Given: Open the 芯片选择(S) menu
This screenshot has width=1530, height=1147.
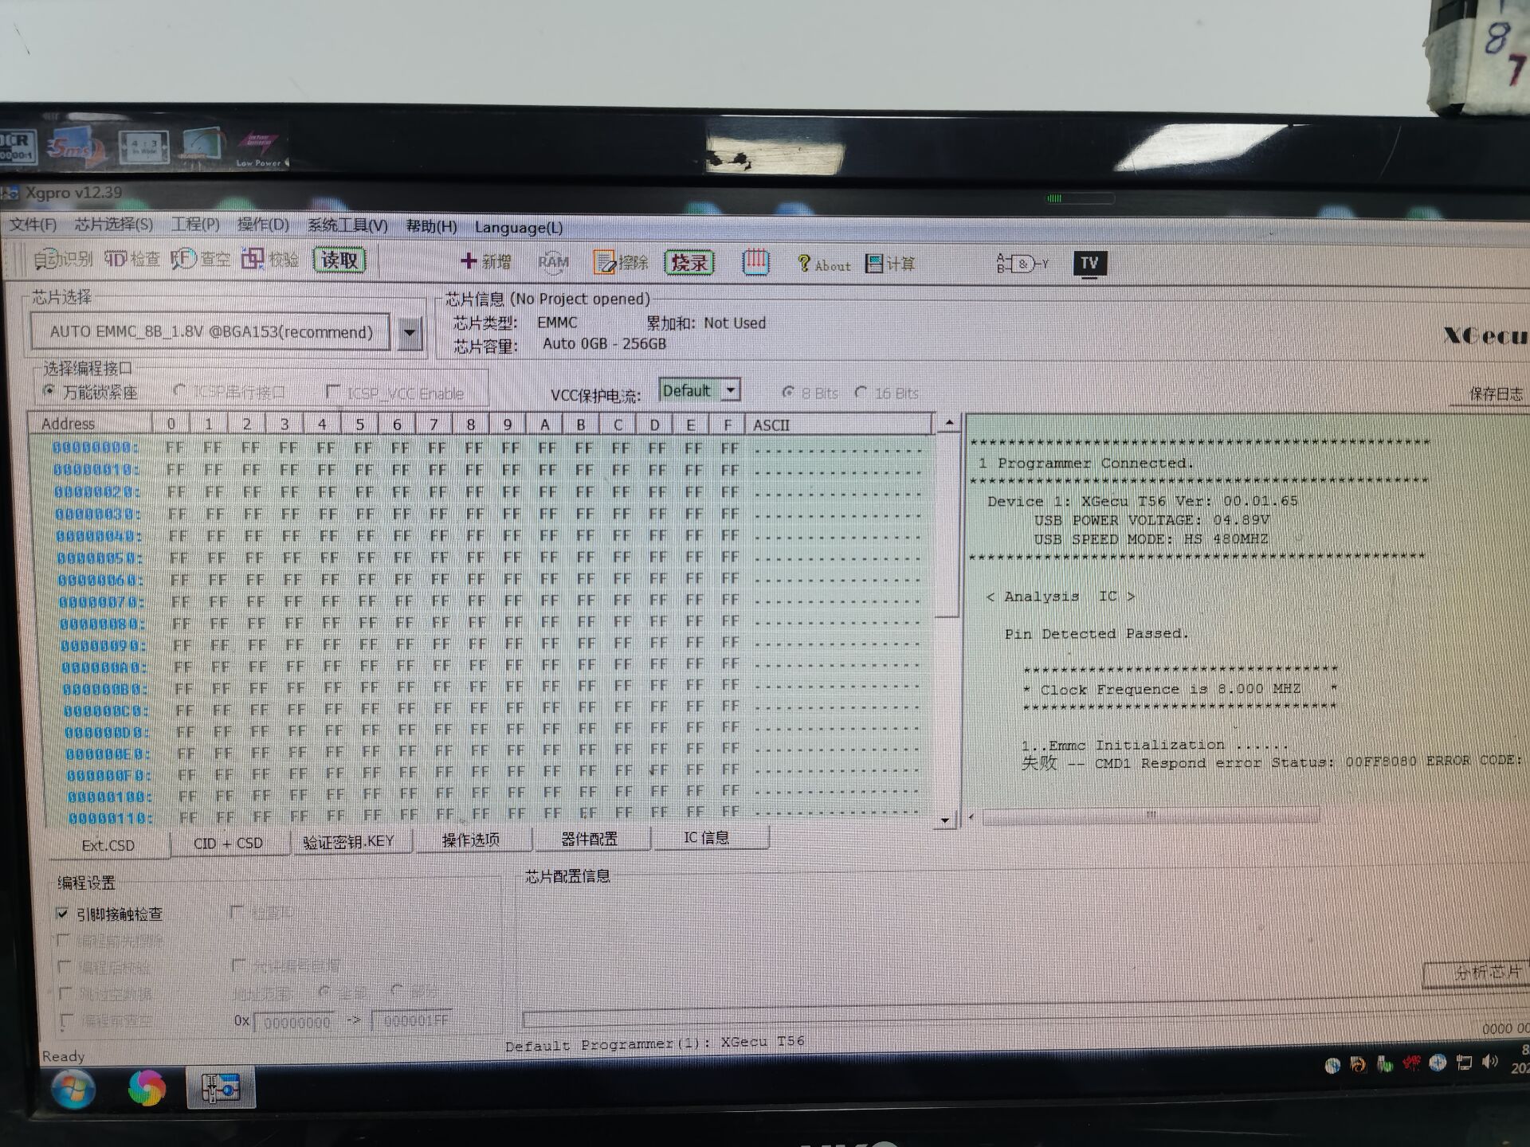Looking at the screenshot, I should [x=113, y=225].
